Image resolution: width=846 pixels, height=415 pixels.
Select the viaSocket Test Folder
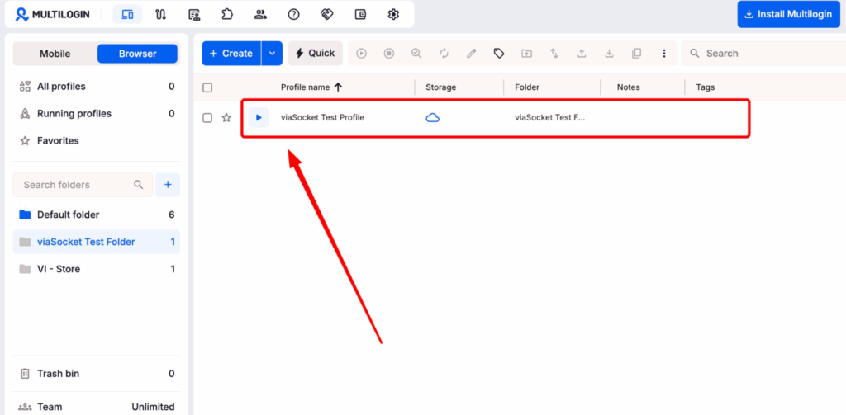(97, 242)
